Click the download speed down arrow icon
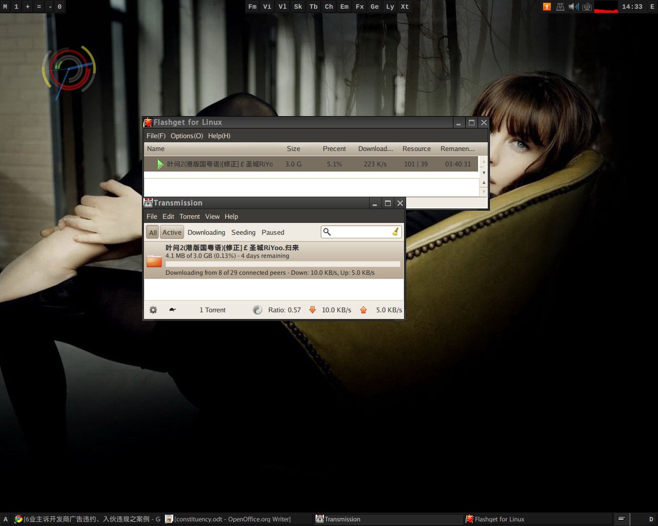658x526 pixels. click(x=312, y=310)
